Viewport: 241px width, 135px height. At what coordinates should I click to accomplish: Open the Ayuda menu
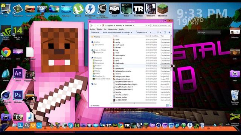(121, 29)
